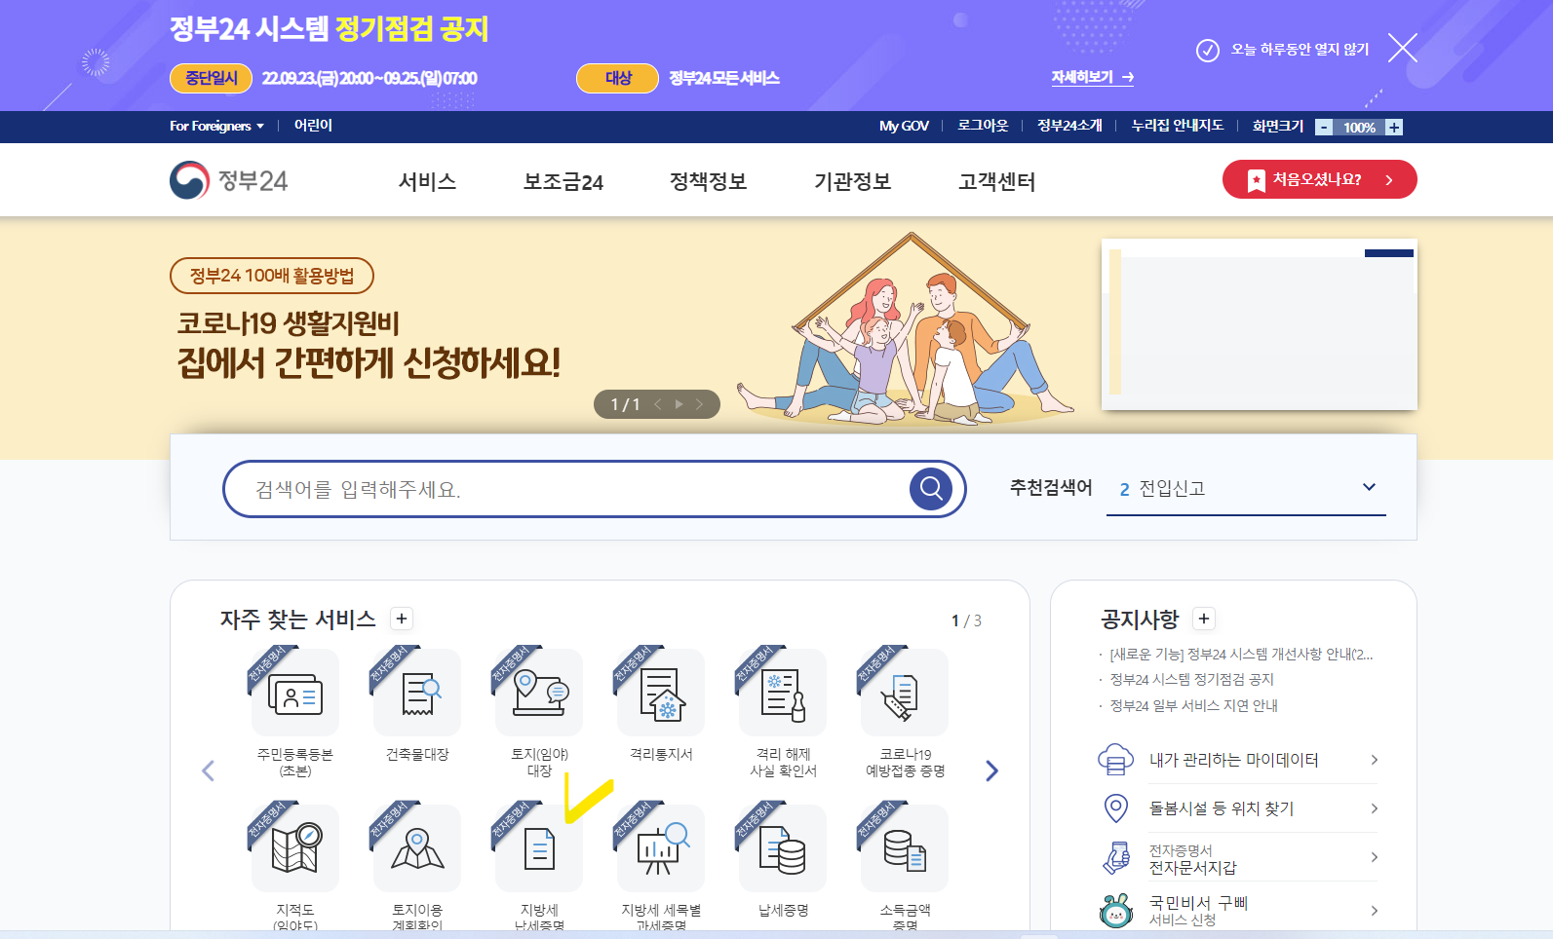
Task: Open the 어린이 page link
Action: [313, 126]
